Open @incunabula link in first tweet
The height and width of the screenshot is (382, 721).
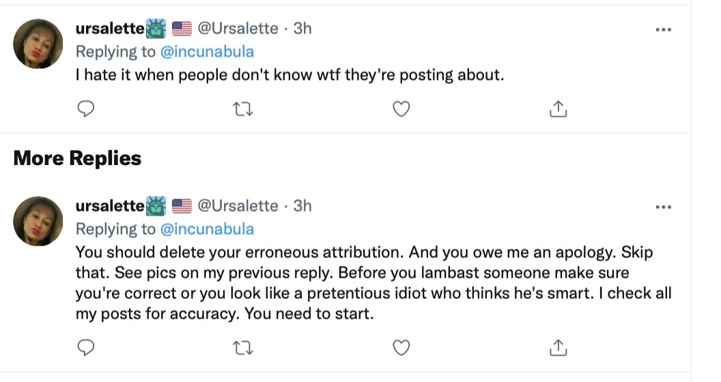[x=207, y=51]
